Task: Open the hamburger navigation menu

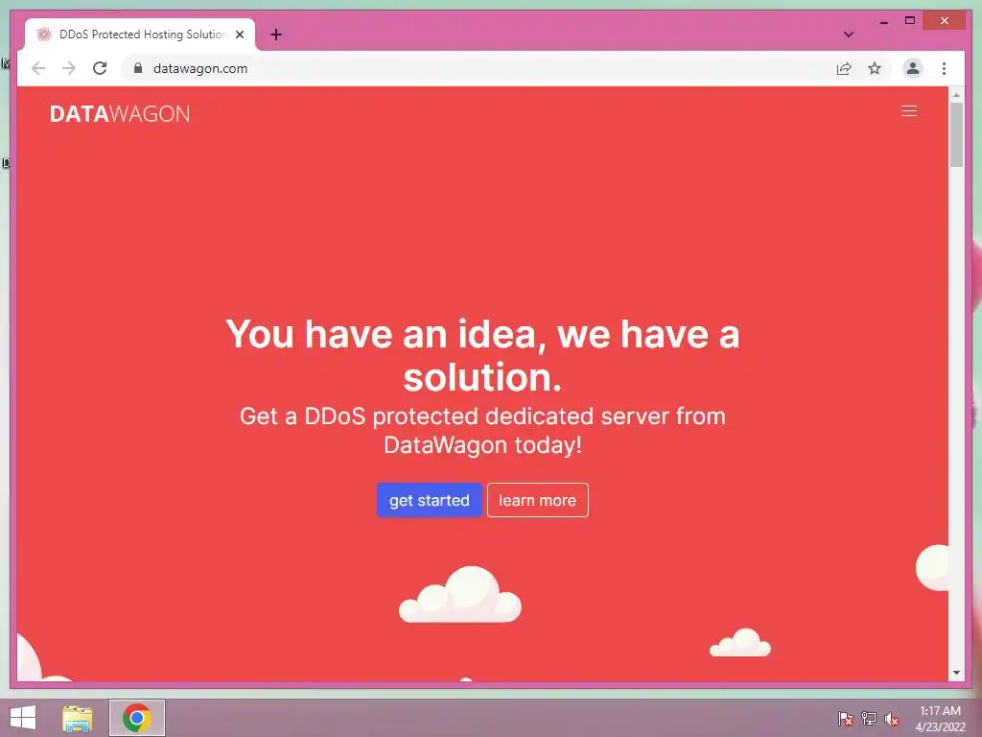Action: 909,111
